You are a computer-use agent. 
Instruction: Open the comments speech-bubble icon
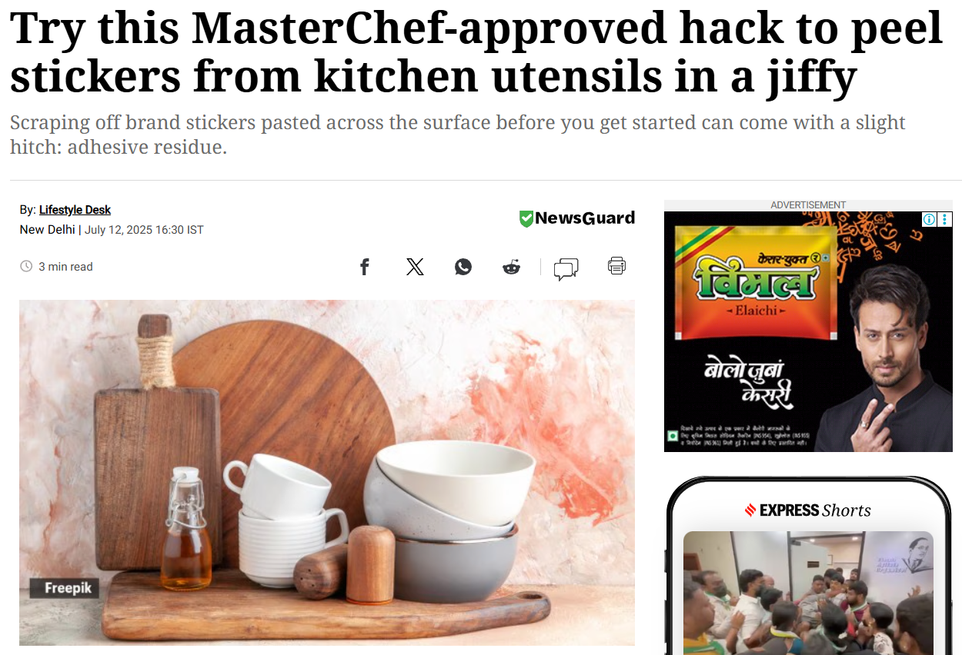pyautogui.click(x=566, y=268)
